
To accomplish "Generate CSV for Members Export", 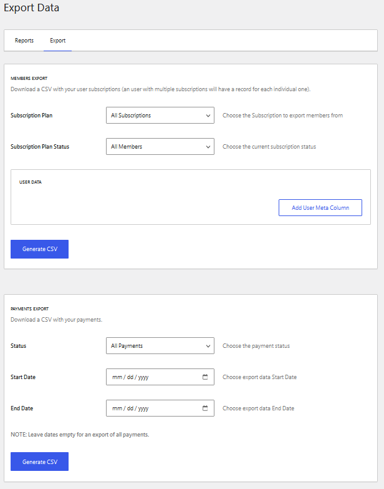I will pos(39,249).
